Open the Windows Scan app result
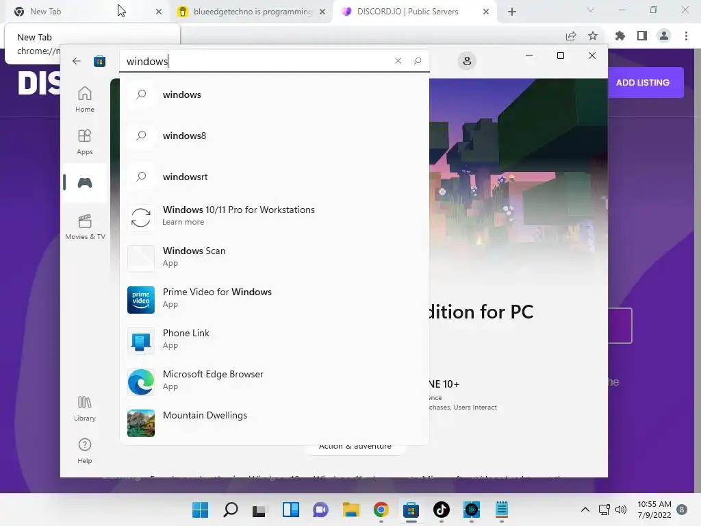 point(274,258)
